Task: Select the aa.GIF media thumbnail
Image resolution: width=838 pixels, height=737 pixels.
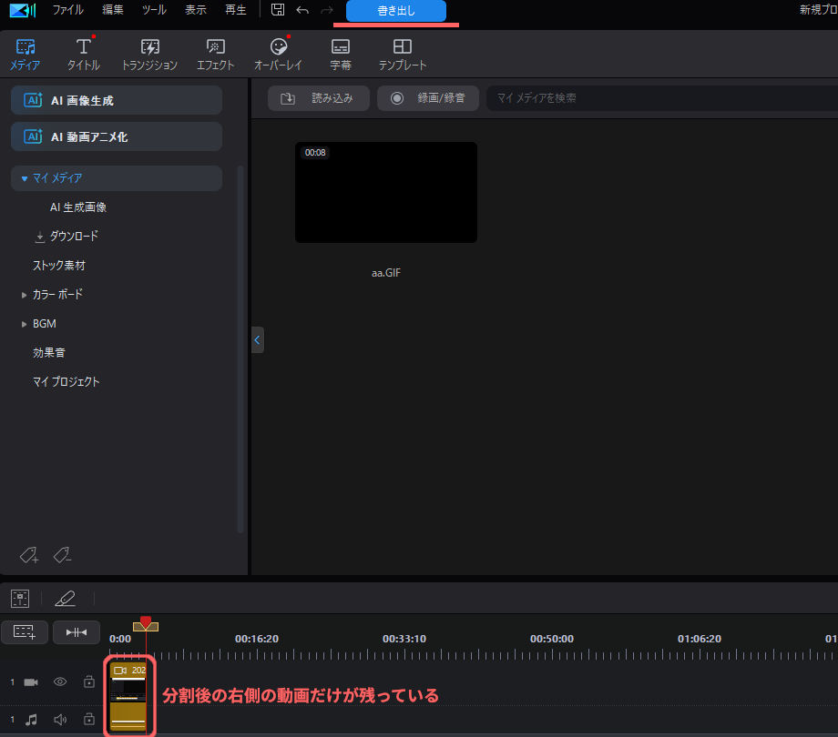Action: tap(385, 192)
